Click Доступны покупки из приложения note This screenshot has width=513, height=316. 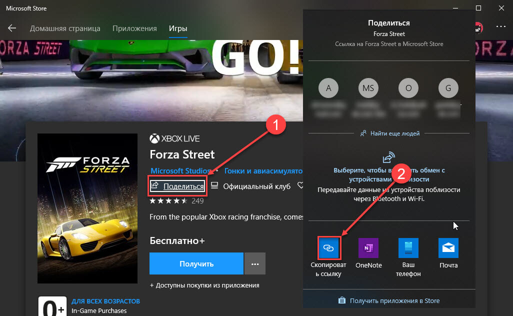[x=204, y=285]
